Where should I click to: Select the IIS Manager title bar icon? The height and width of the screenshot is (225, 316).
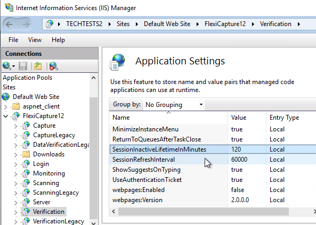[9, 7]
